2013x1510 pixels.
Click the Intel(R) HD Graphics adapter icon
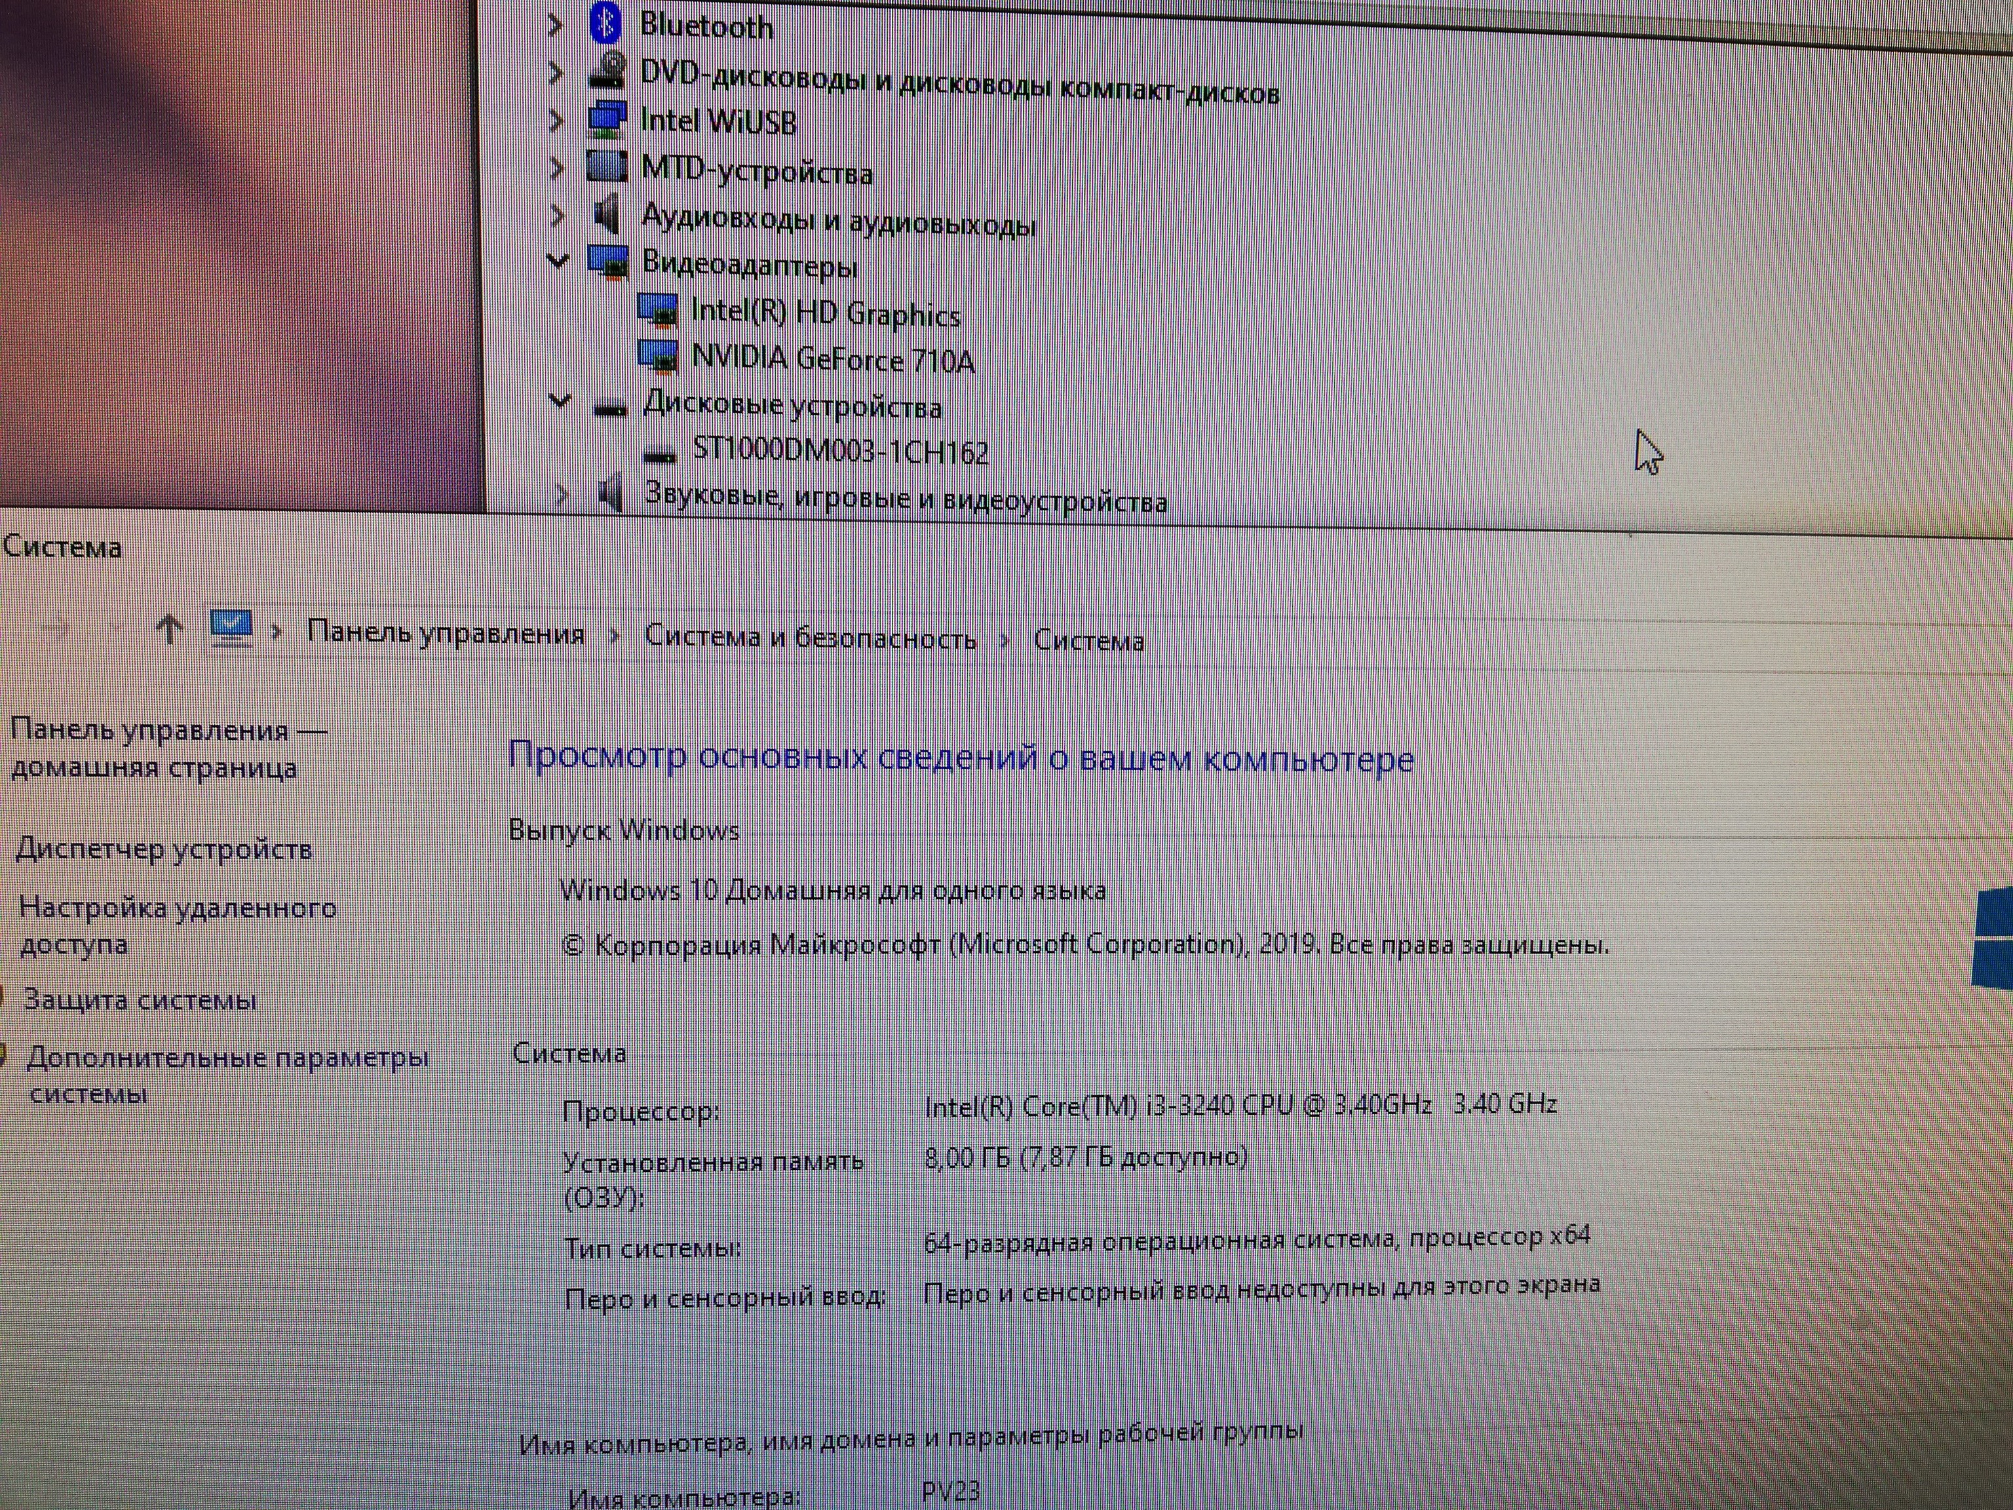[658, 311]
